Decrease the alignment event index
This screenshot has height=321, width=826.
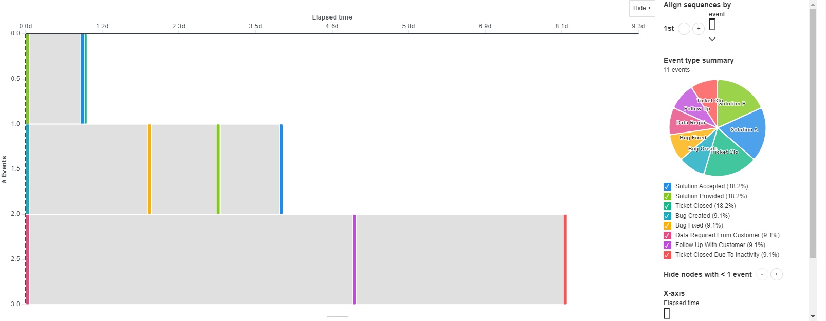point(684,29)
